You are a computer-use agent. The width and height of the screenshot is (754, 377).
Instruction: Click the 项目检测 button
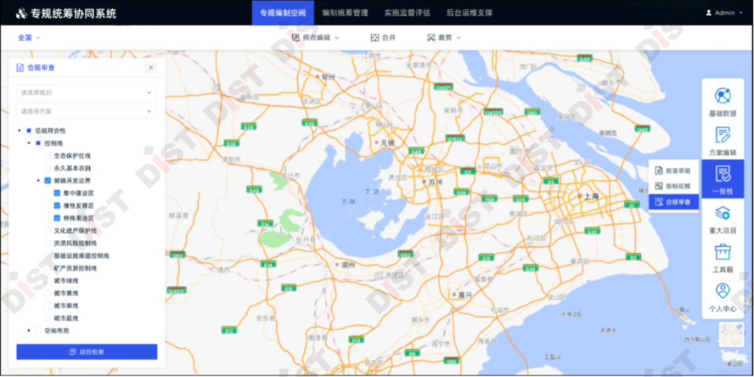[x=87, y=351]
